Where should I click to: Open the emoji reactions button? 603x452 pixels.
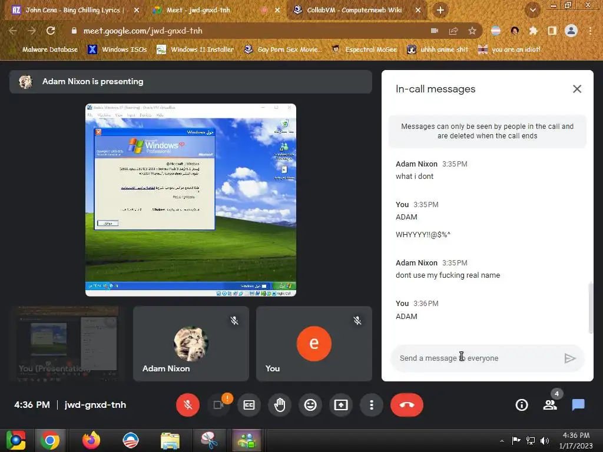point(310,405)
